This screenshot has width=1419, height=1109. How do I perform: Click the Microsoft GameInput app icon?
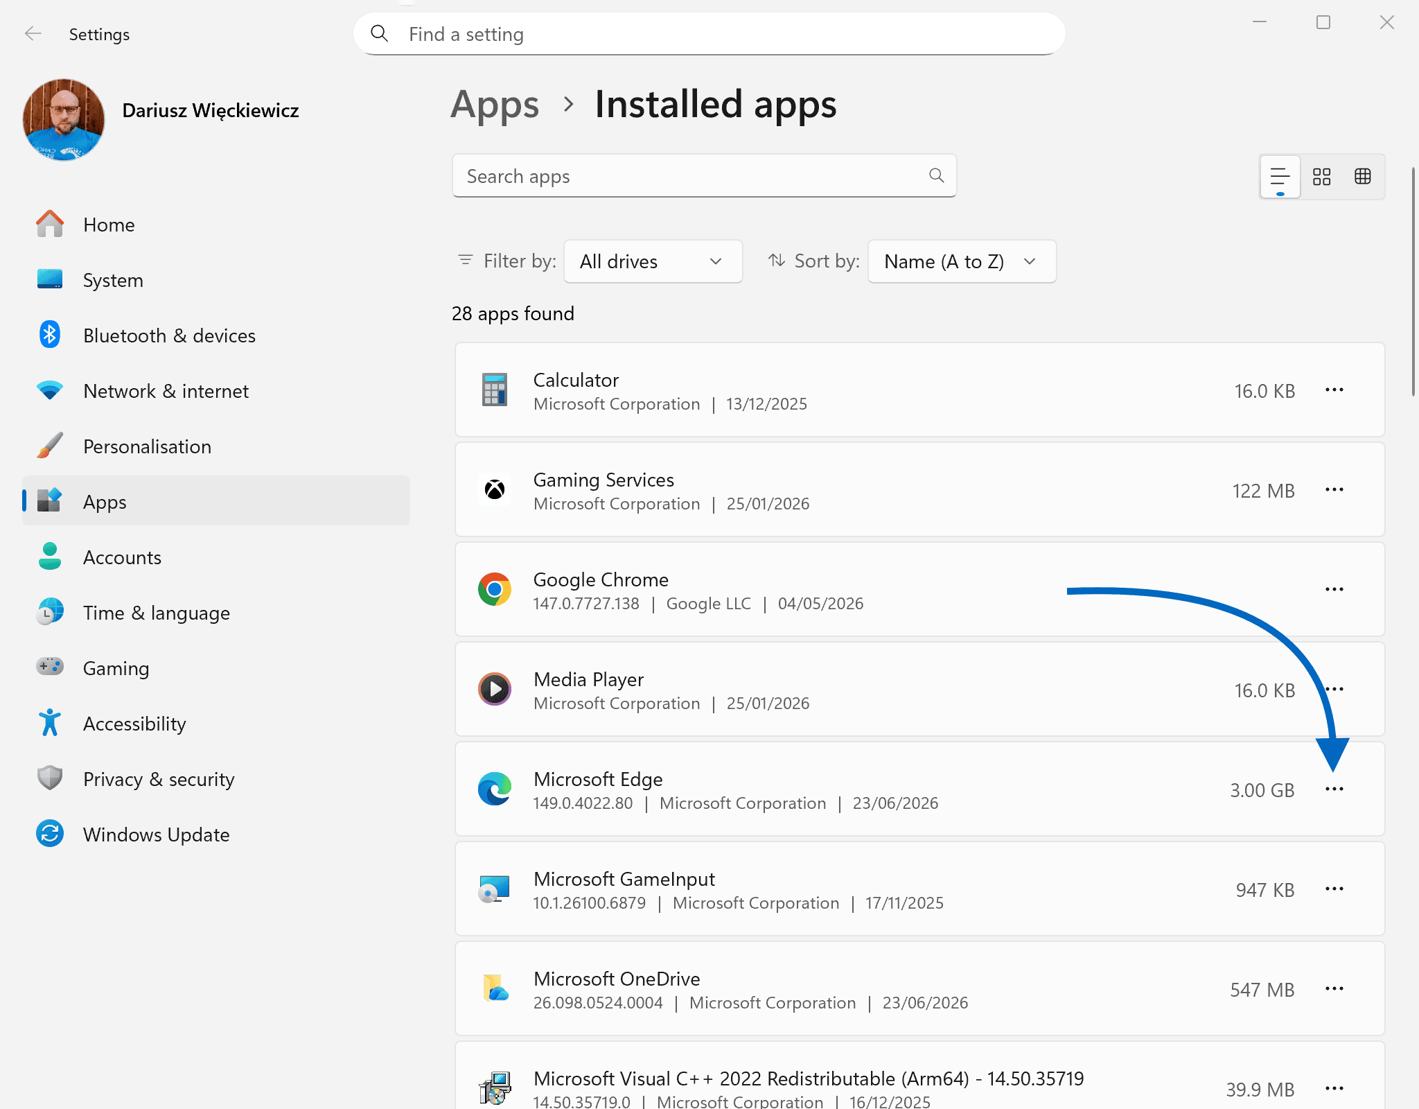495,889
